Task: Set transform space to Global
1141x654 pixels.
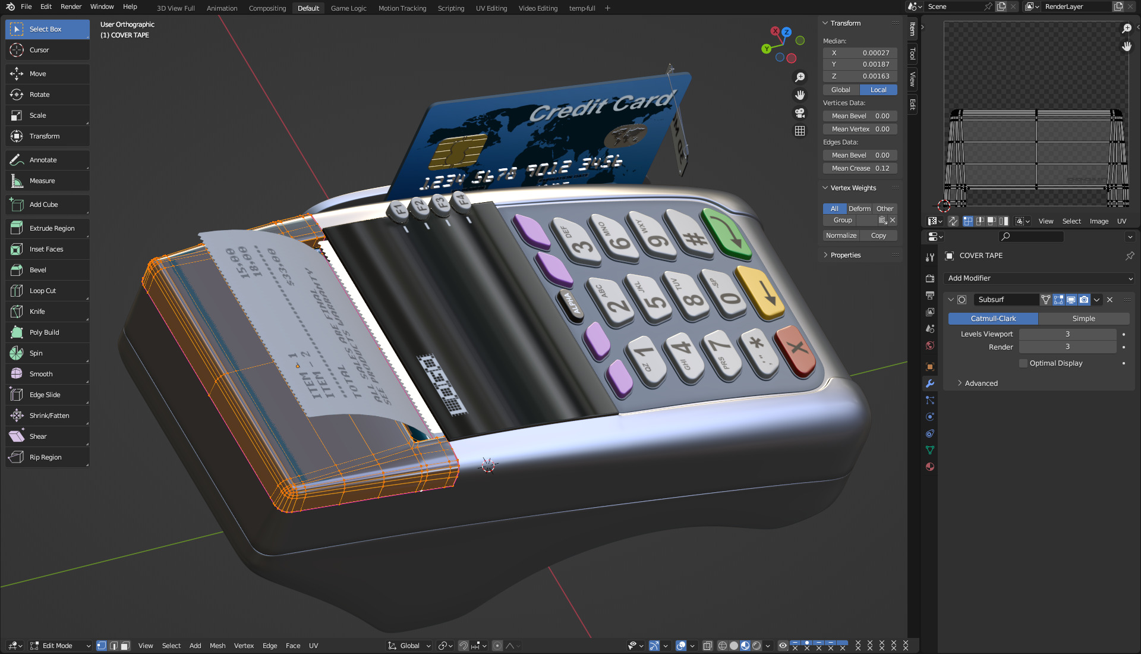Action: 841,90
